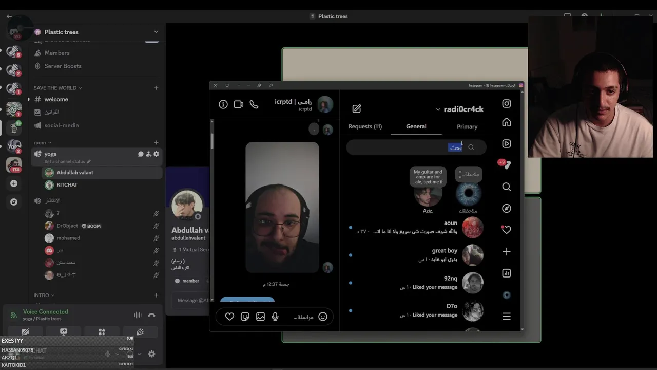Click the Instagram search field بحث
This screenshot has width=657, height=370.
coord(416,147)
